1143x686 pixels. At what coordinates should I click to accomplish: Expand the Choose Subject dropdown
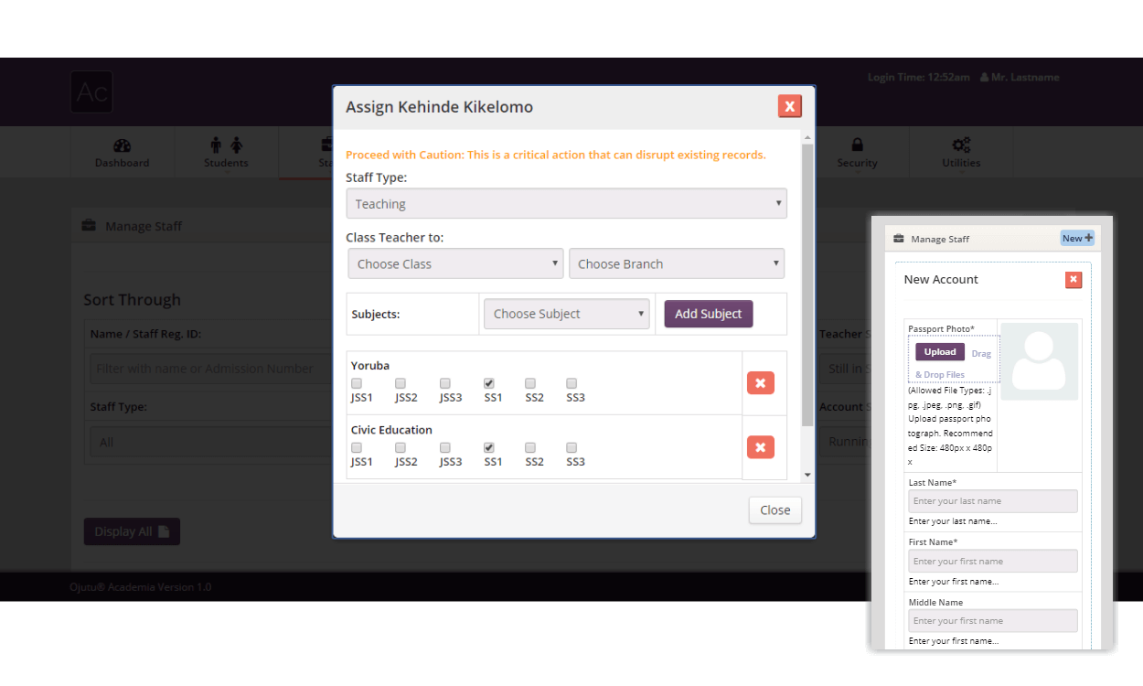tap(567, 314)
